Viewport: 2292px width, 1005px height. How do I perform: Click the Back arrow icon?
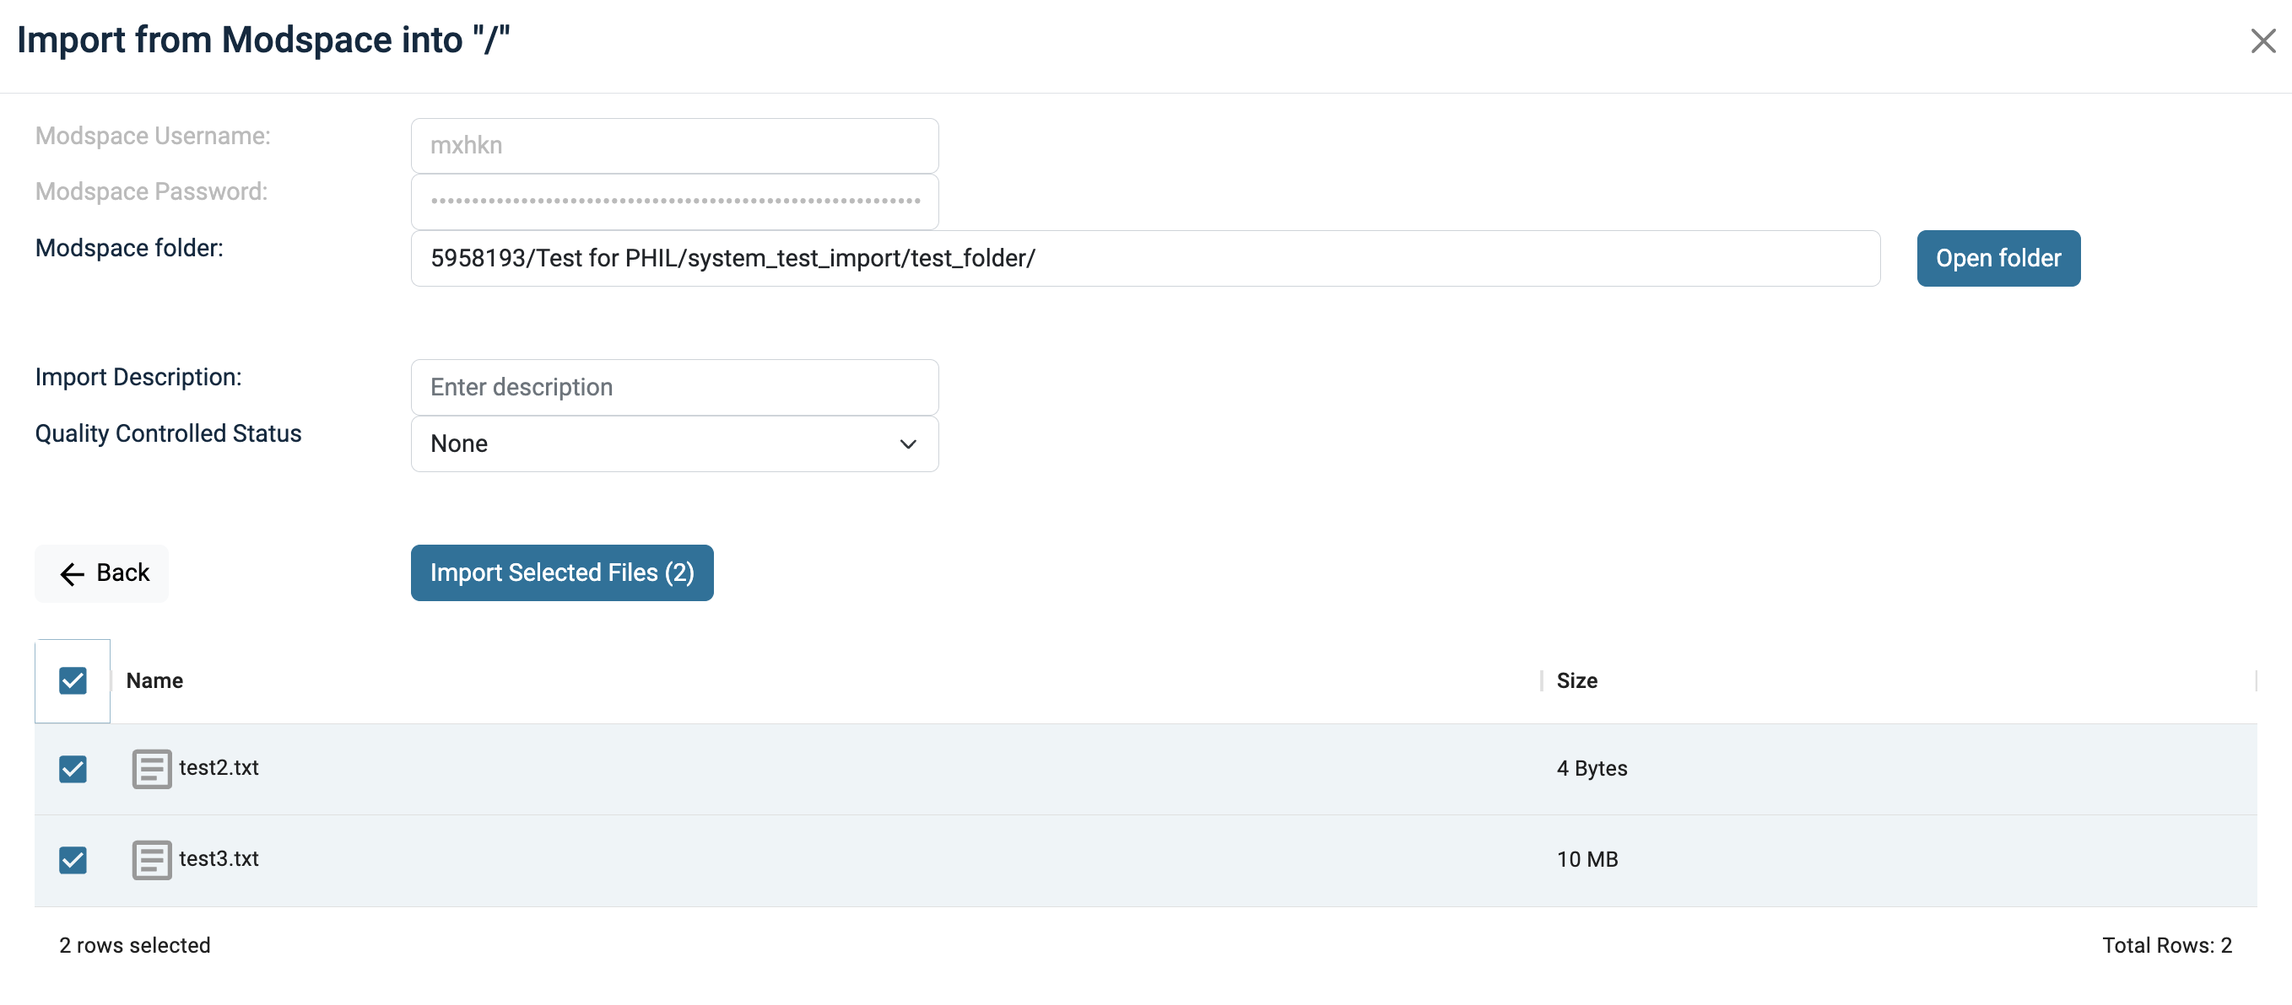(x=72, y=573)
